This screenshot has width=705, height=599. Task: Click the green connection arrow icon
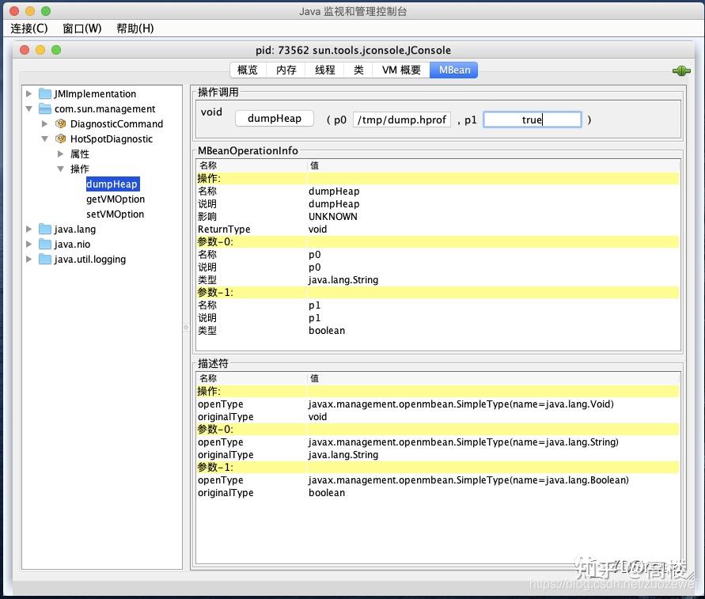(x=680, y=70)
